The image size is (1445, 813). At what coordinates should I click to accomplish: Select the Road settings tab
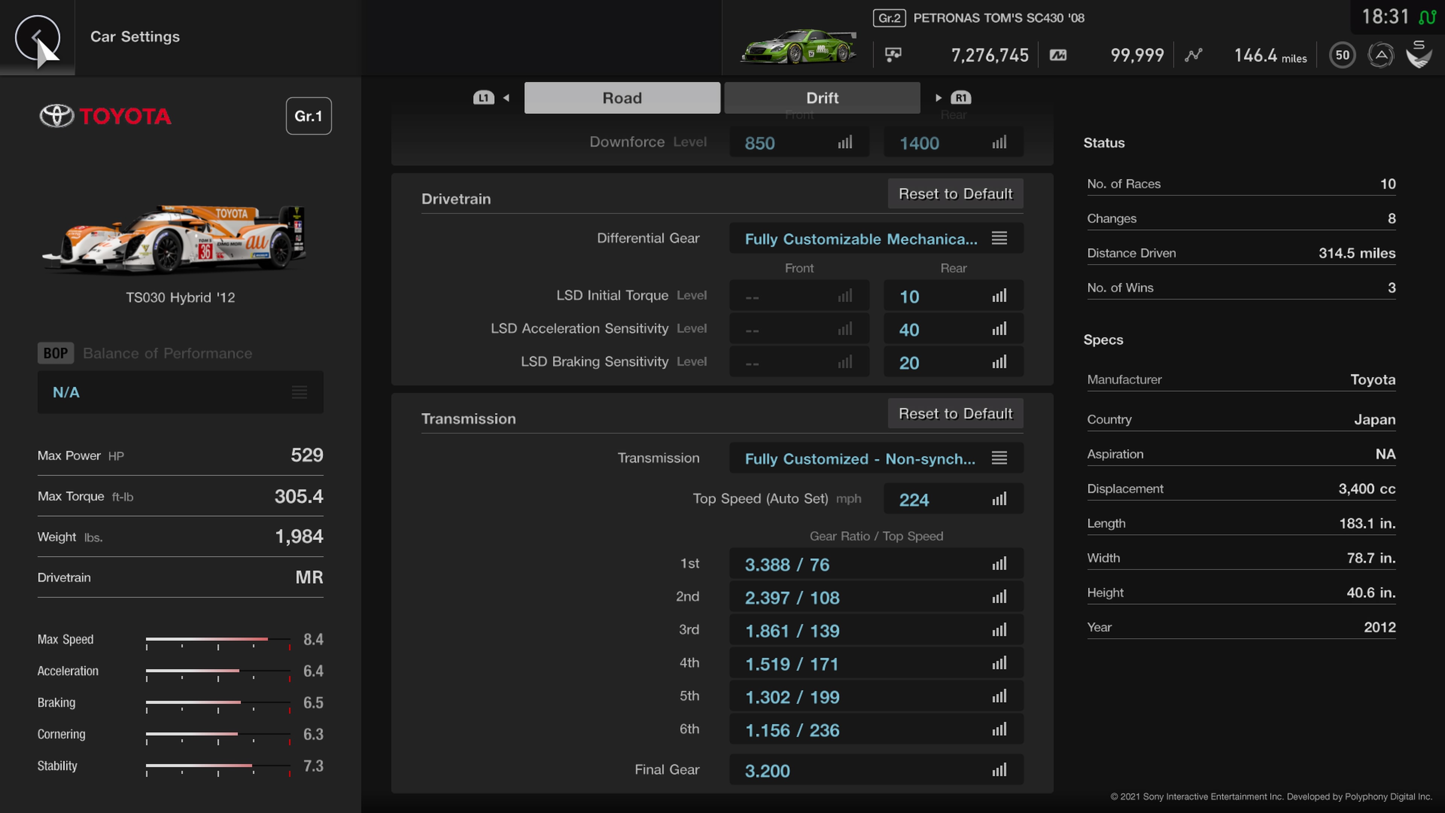(622, 97)
